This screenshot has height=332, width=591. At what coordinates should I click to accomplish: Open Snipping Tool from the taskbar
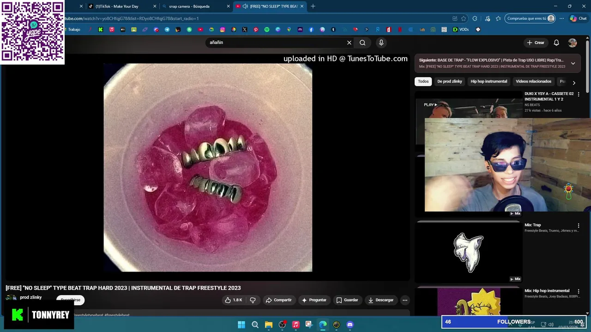click(309, 325)
